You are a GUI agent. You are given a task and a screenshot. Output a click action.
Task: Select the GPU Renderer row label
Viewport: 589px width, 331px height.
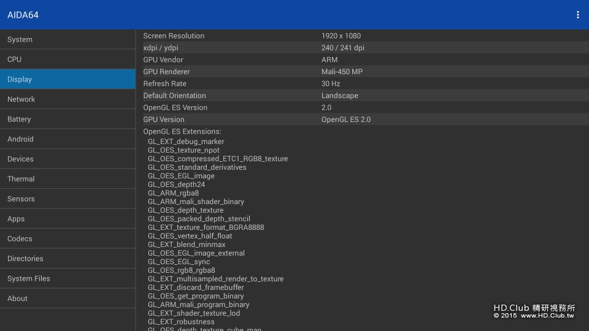click(x=166, y=72)
